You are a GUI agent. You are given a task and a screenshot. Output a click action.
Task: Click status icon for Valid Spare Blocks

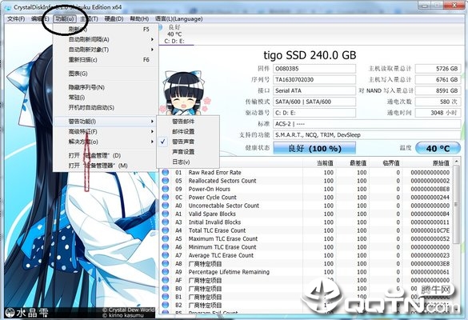coord(166,214)
